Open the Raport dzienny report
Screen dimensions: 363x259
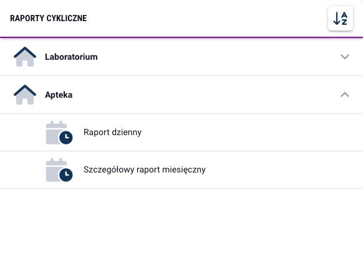112,133
